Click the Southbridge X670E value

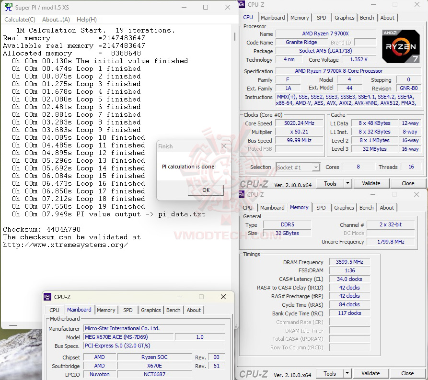154,366
